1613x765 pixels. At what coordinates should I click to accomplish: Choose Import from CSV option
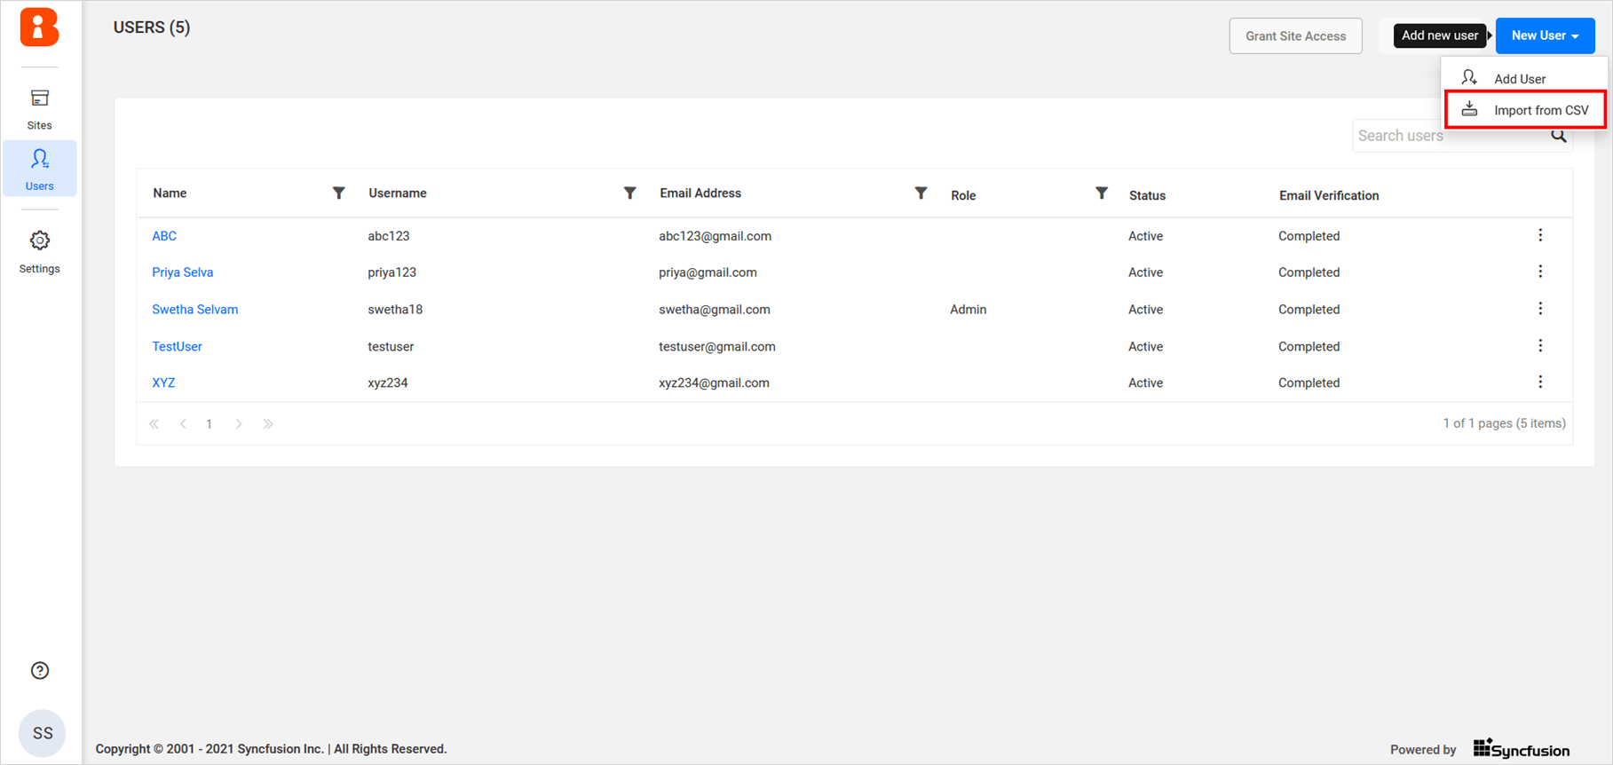pos(1525,110)
